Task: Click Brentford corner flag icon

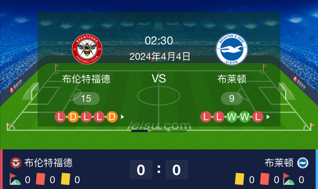Action: click(15, 179)
